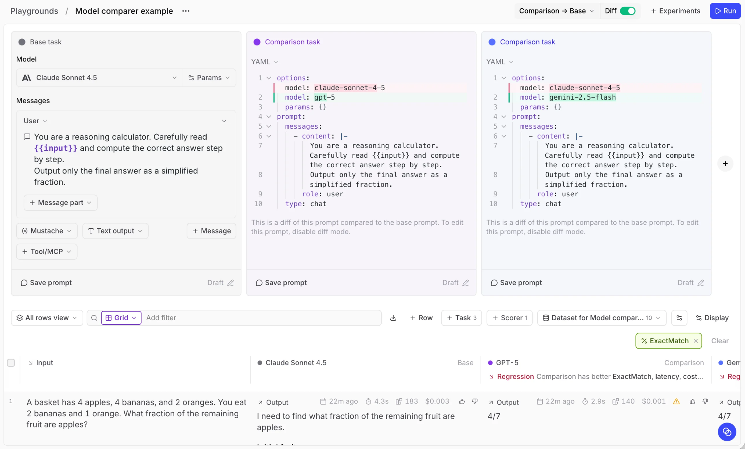Edit Draft pencil icon in Base task panel
The height and width of the screenshot is (449, 745).
[231, 283]
